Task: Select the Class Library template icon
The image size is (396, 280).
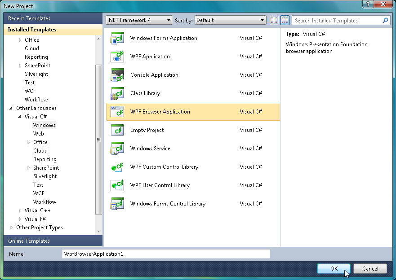Action: (117, 93)
